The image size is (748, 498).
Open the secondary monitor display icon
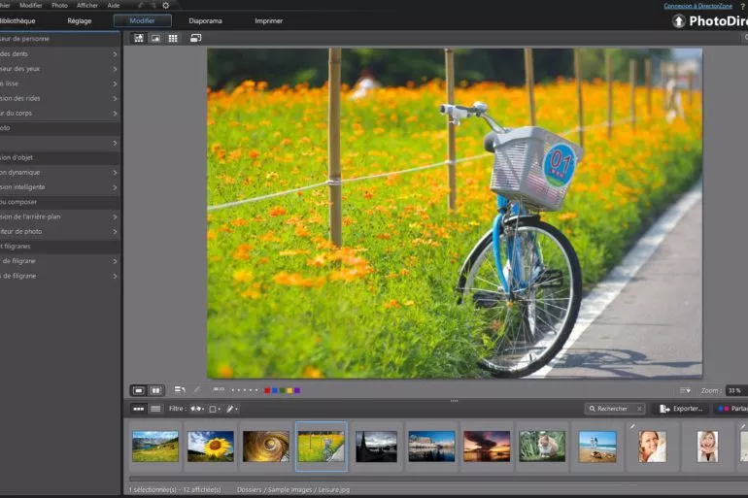195,38
